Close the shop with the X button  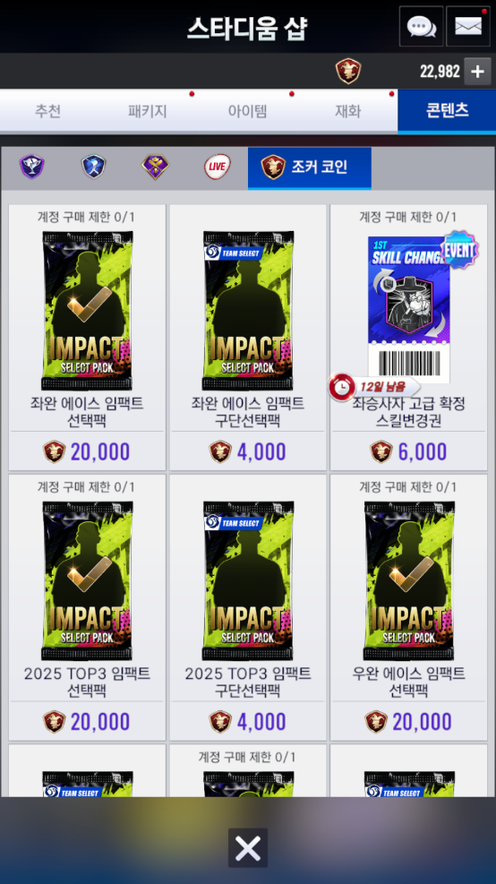click(x=248, y=848)
